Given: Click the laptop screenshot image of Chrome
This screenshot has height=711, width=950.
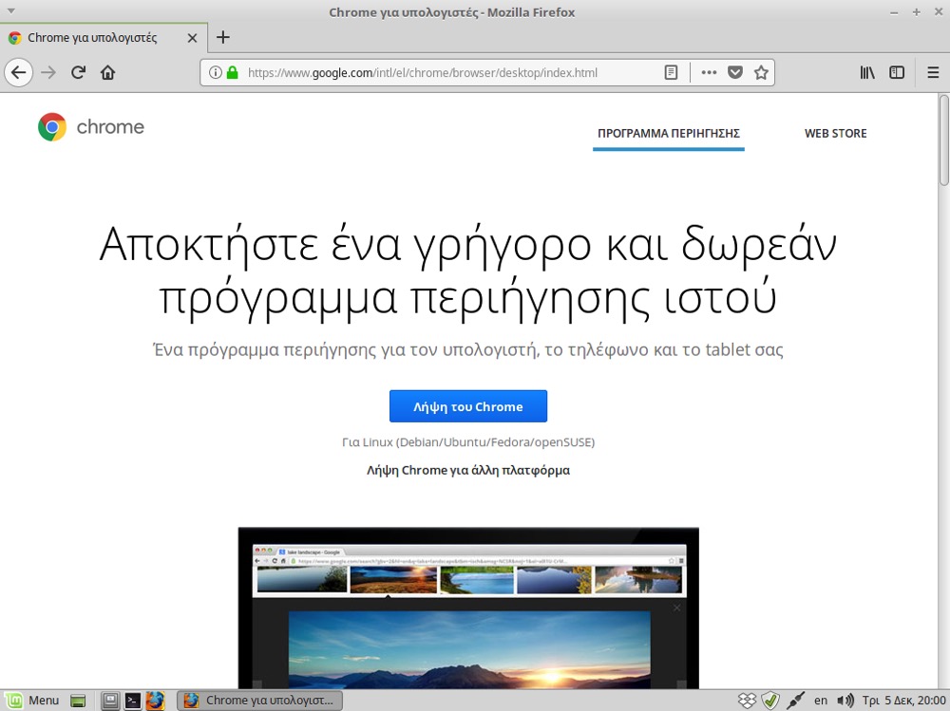Looking at the screenshot, I should 468,608.
